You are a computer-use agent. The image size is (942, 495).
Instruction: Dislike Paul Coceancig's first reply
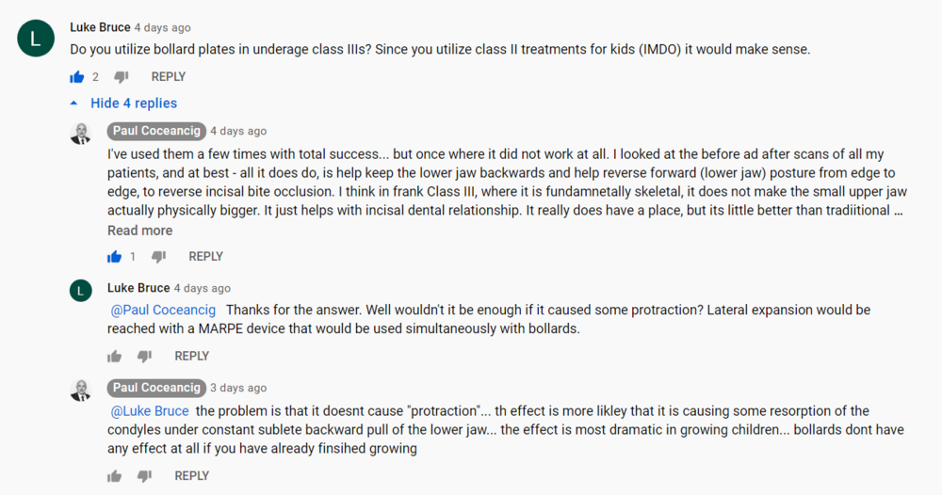click(x=158, y=257)
